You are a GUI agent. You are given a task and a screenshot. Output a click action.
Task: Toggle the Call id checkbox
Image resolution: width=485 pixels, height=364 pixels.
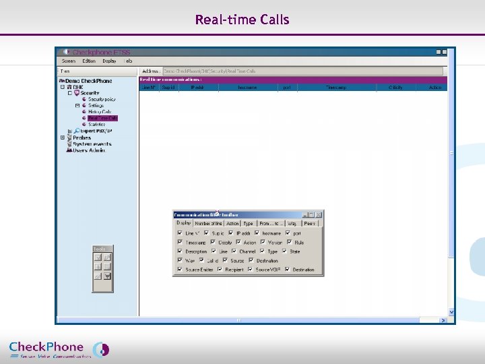click(x=201, y=260)
